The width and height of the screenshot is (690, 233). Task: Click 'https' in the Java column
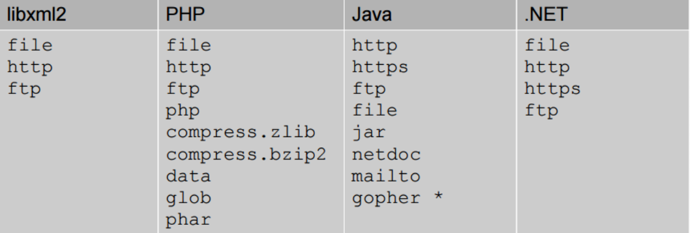click(380, 67)
